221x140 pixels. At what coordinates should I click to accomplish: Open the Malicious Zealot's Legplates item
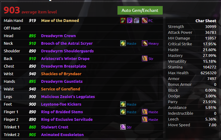[x=68, y=96]
